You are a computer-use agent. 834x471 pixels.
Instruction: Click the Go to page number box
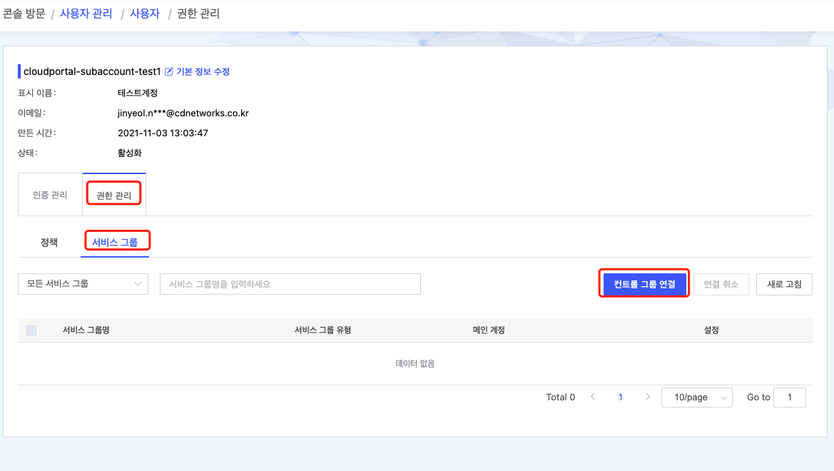click(x=790, y=397)
